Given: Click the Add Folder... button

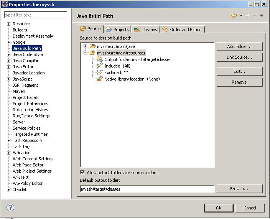Looking at the screenshot, I should pyautogui.click(x=239, y=46).
